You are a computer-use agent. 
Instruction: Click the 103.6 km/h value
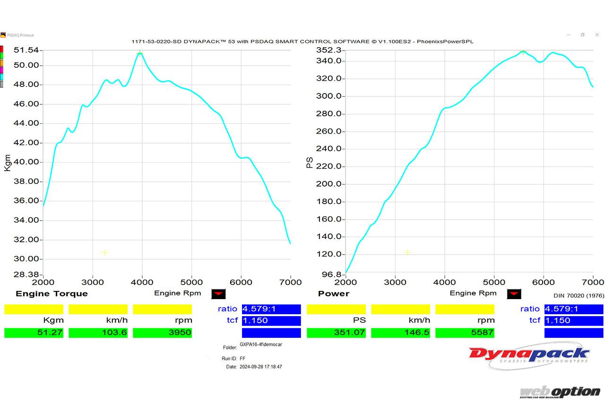pyautogui.click(x=98, y=333)
